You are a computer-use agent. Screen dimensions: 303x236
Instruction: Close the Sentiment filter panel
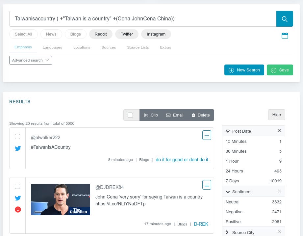pyautogui.click(x=279, y=191)
